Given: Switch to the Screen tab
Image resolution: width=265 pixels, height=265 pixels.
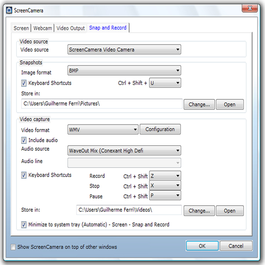Looking at the screenshot, I should 21,28.
